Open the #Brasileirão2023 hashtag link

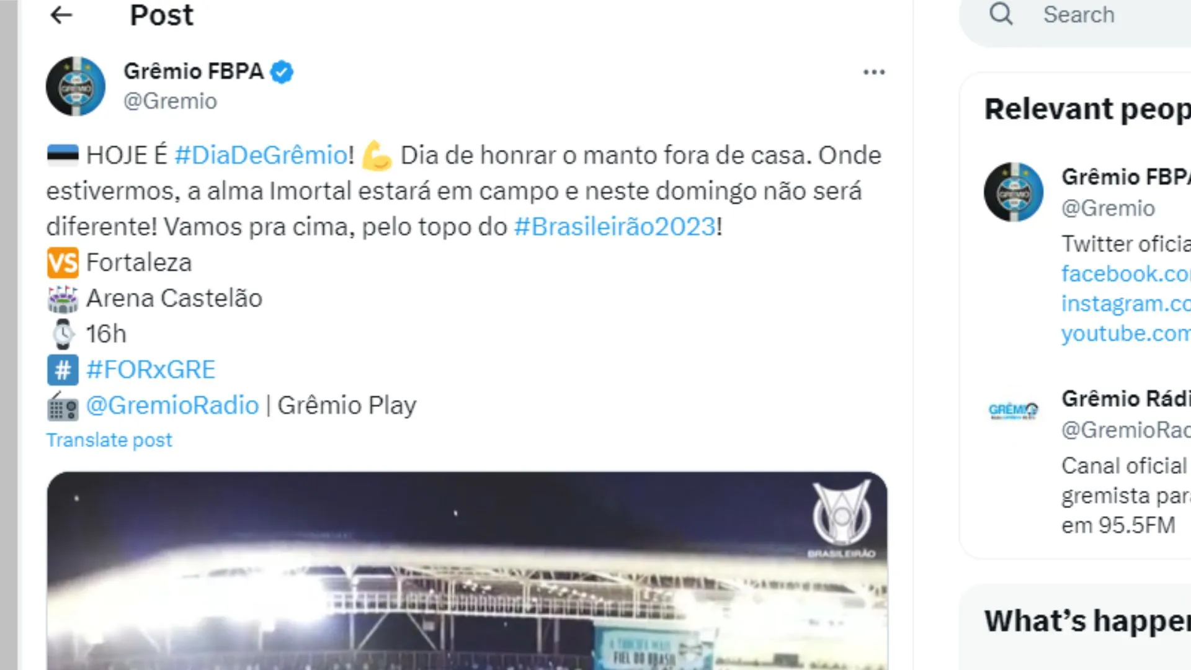[x=615, y=227]
